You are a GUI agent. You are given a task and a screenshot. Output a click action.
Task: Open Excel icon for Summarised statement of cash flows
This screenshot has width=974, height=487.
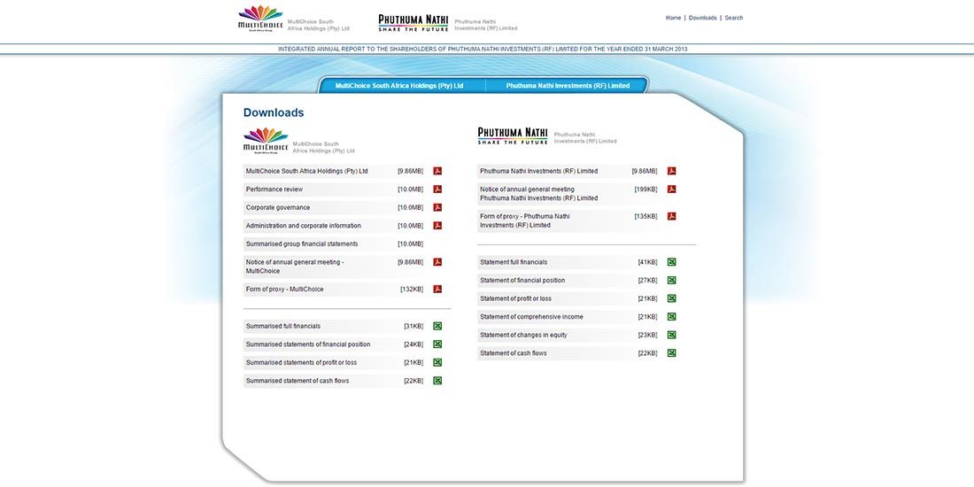tap(437, 381)
